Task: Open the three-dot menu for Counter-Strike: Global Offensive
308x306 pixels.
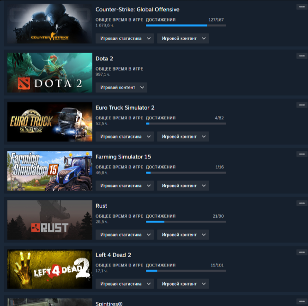Action: [302, 7]
